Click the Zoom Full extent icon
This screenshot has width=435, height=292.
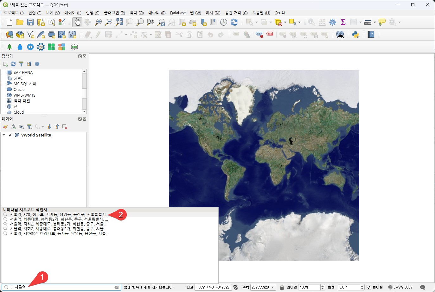119,22
